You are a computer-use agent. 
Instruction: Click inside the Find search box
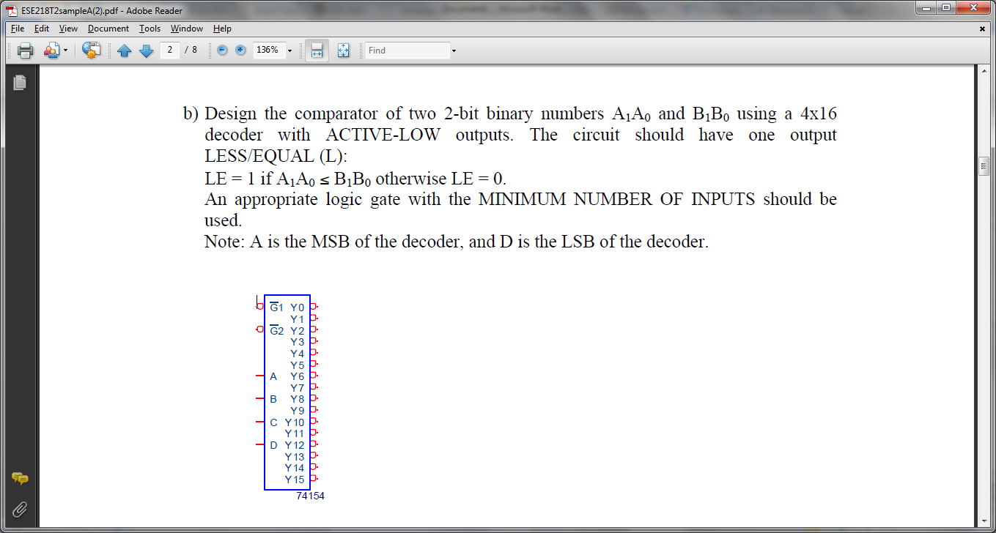pos(407,50)
